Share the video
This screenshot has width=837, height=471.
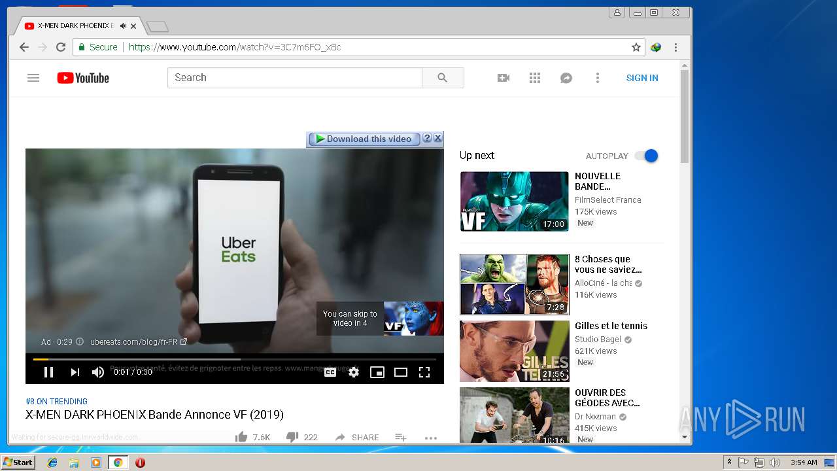356,437
